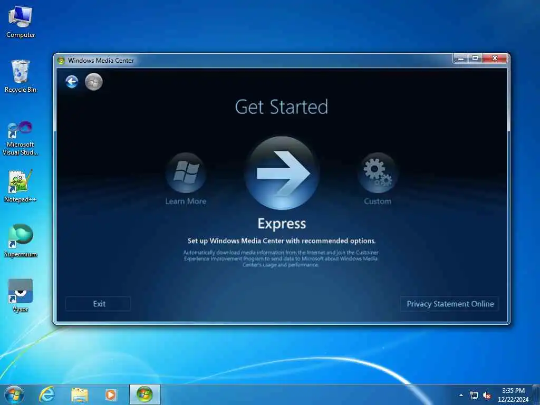The image size is (540, 405).
Task: Open the taskbar clock showing 3:35 PM
Action: (513, 395)
